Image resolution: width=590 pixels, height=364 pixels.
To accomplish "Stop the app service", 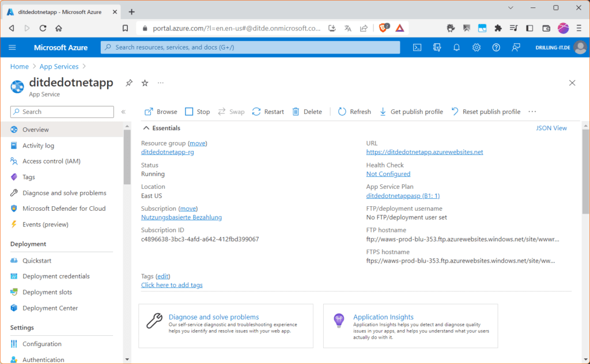I will (198, 112).
